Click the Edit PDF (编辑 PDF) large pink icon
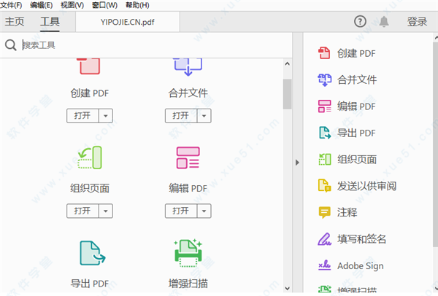 pos(188,157)
